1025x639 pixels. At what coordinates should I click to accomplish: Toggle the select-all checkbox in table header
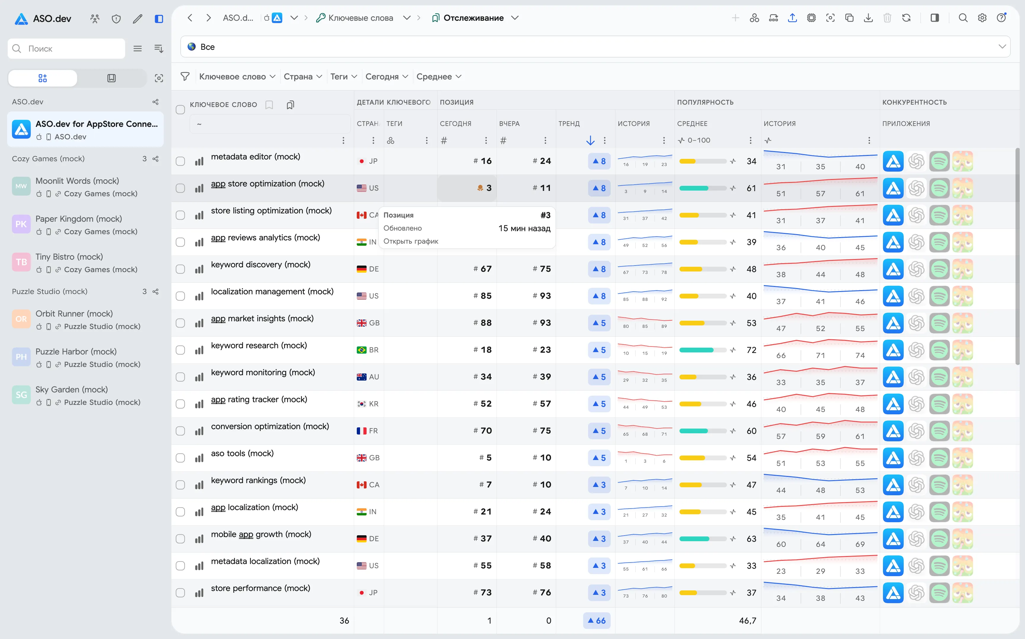point(181,109)
